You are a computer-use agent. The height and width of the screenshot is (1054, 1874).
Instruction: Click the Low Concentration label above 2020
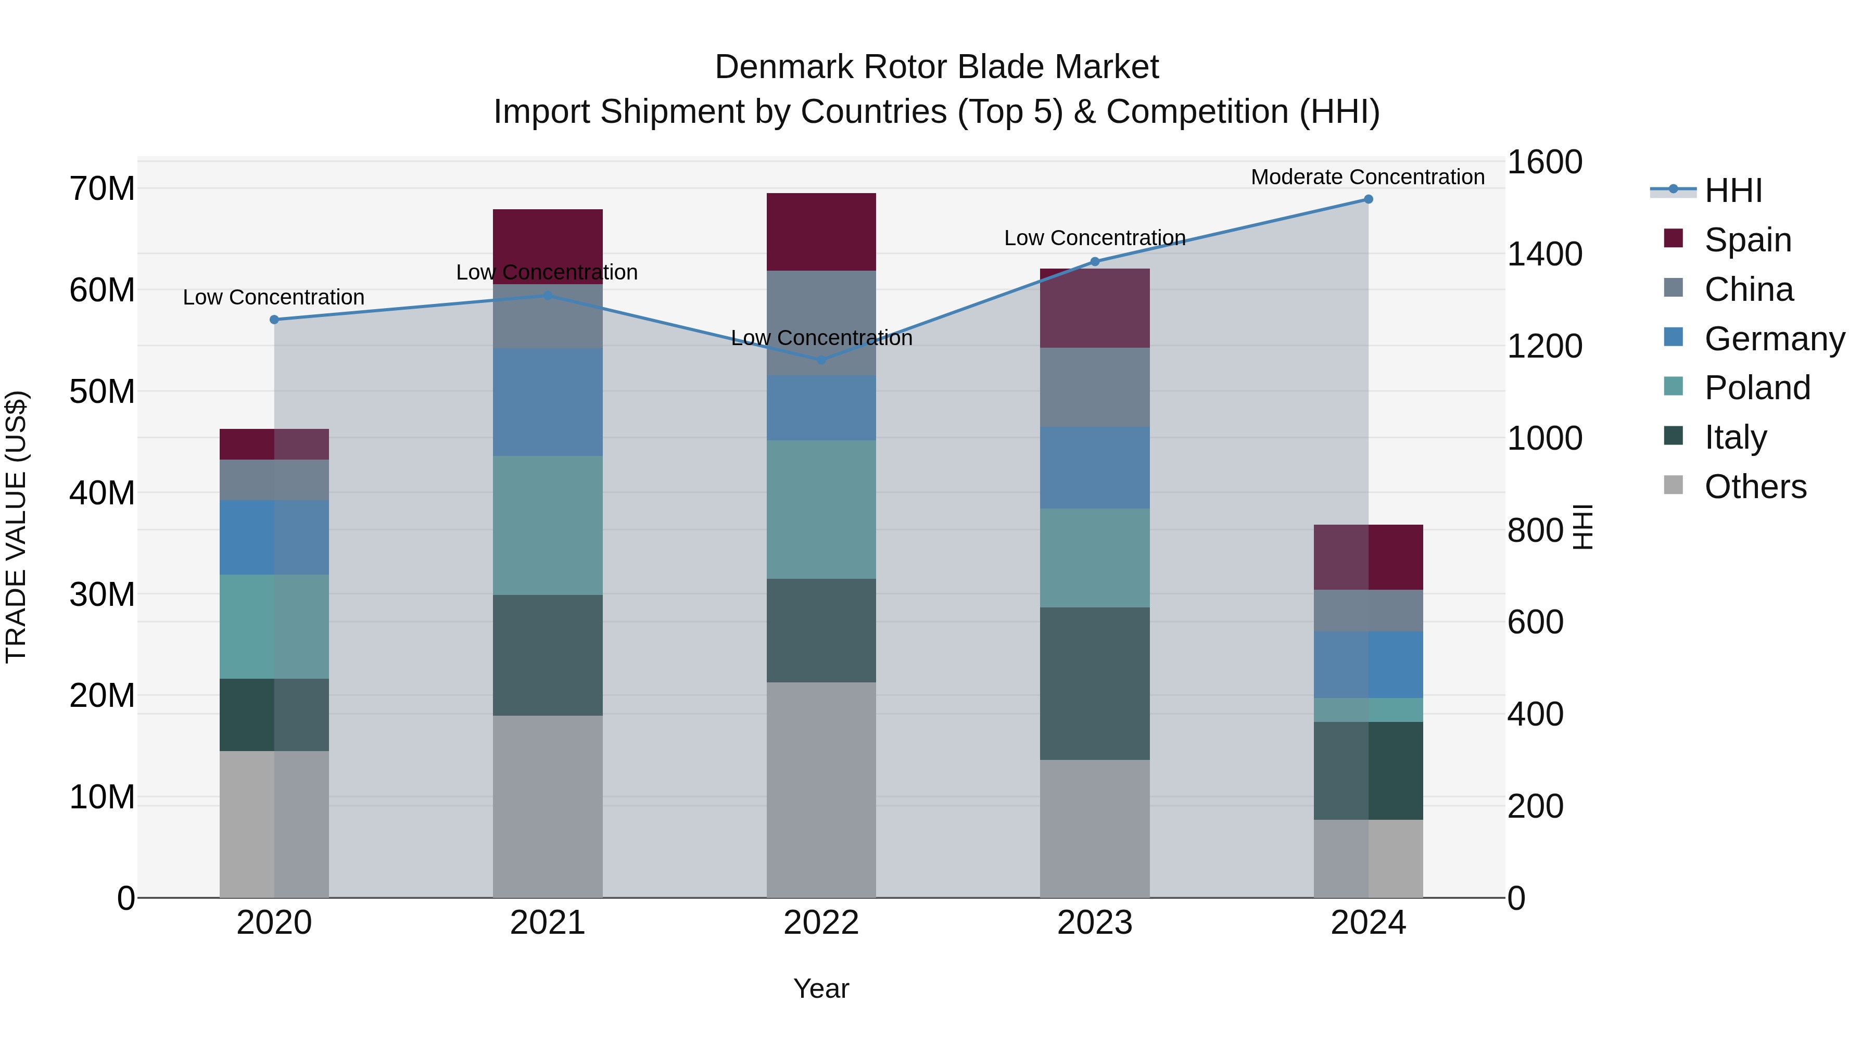click(273, 297)
